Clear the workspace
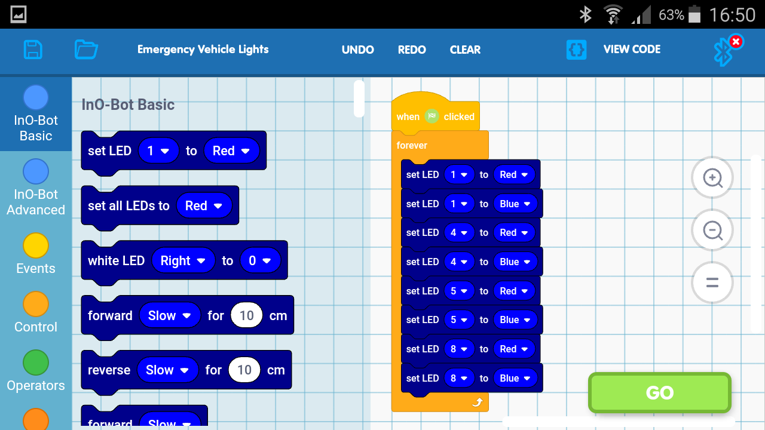Screen dimensions: 765x430 [465, 50]
